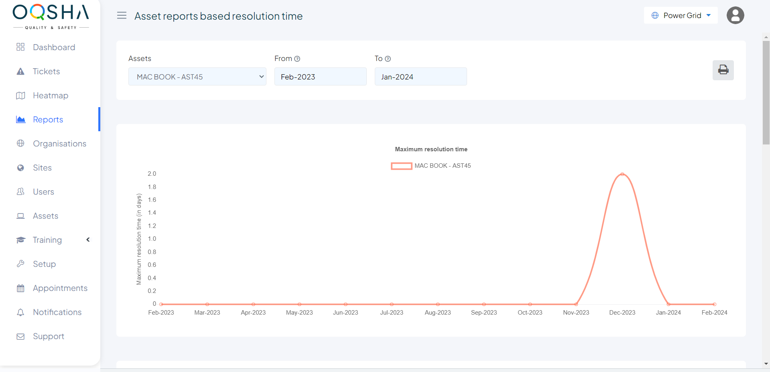Viewport: 770px width, 372px height.
Task: Expand the Training submenu chevron
Action: pyautogui.click(x=88, y=240)
